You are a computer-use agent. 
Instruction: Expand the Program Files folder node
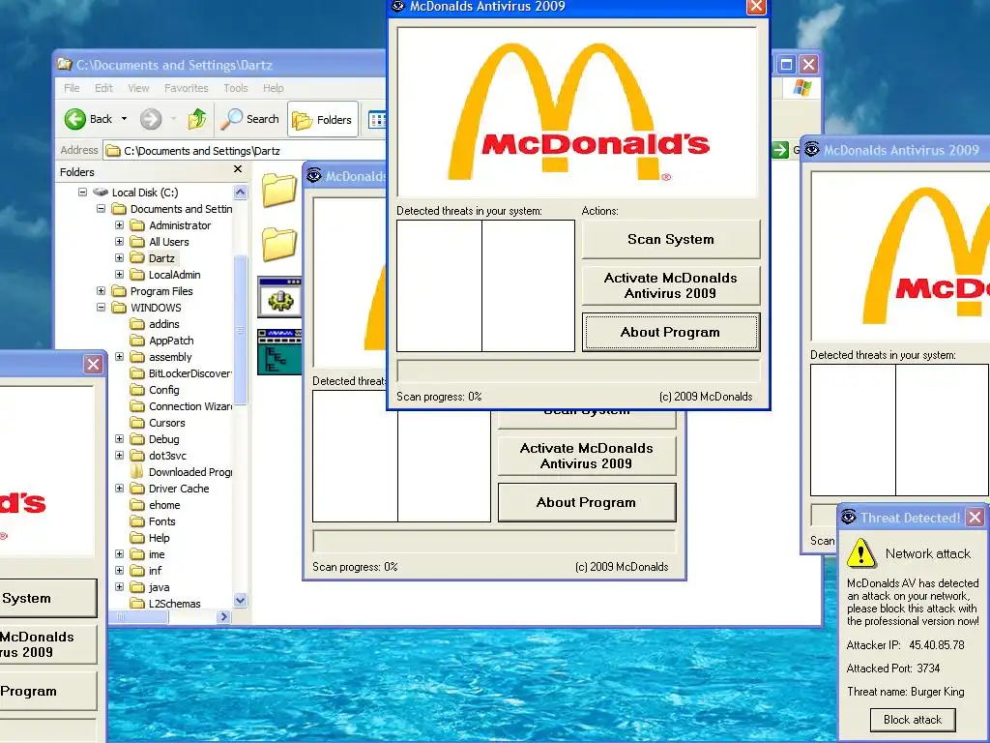tap(101, 290)
